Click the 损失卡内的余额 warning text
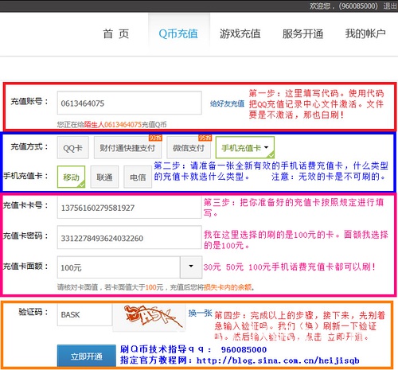This screenshot has height=370, width=398. click(228, 287)
